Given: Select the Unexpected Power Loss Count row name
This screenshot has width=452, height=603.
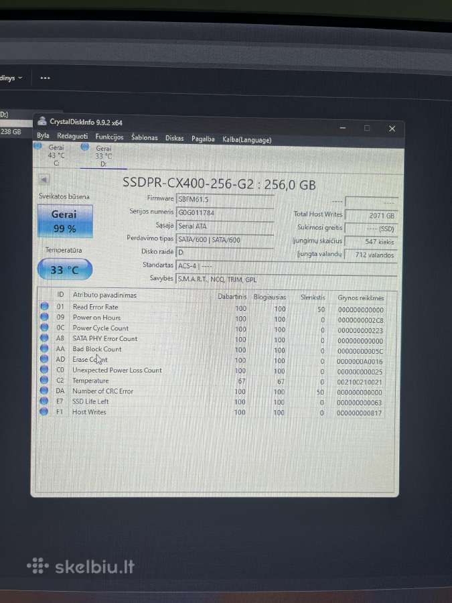Looking at the screenshot, I should [x=117, y=370].
